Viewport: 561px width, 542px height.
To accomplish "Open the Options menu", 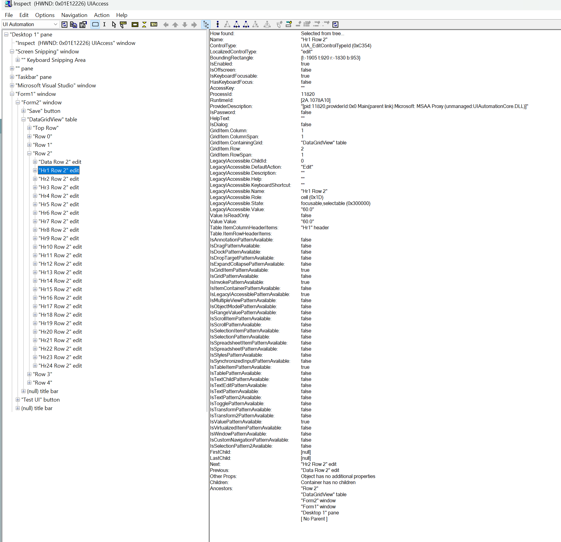I will point(45,15).
